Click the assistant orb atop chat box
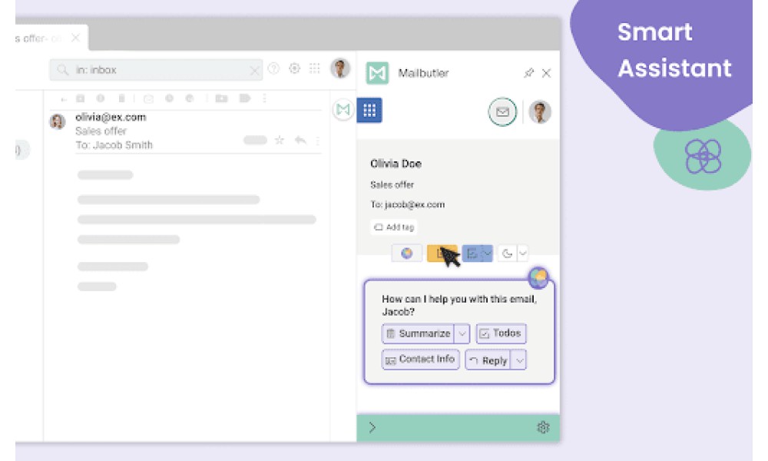This screenshot has width=768, height=461. point(538,278)
